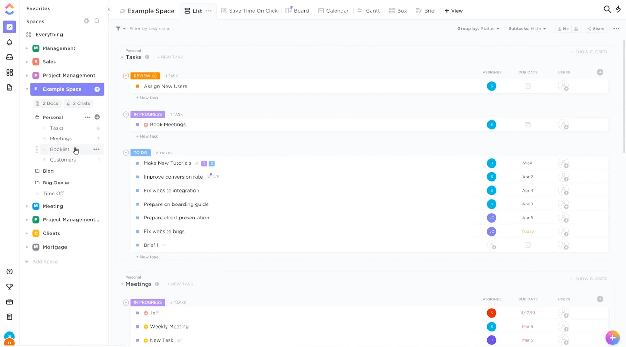Expand the Management space
The image size is (626, 347).
click(27, 48)
